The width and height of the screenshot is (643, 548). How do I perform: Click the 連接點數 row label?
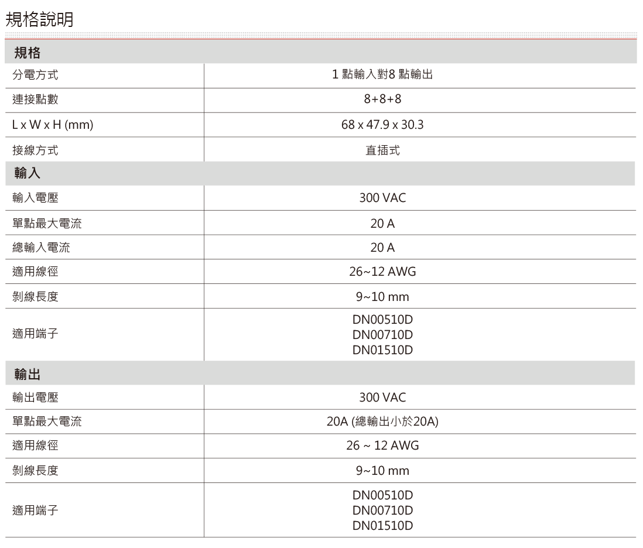[35, 100]
